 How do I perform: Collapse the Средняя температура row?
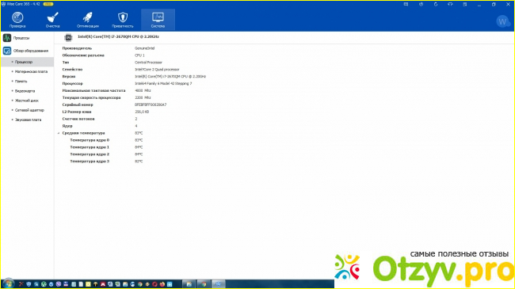tap(59, 133)
